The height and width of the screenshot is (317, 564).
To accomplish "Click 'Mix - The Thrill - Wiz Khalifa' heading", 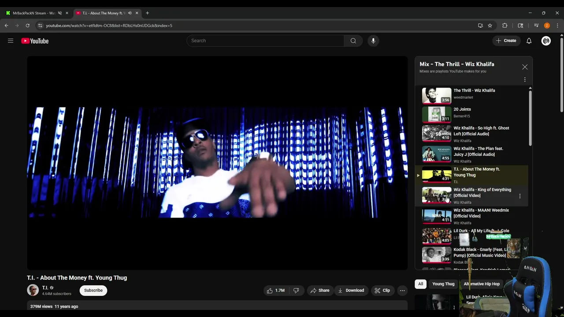I will coord(457,64).
